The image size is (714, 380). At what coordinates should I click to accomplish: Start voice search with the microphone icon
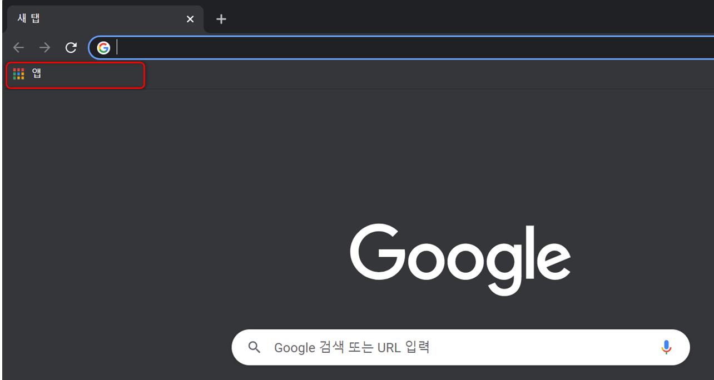666,347
